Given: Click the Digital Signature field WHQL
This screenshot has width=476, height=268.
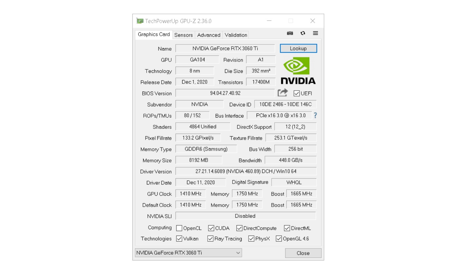Looking at the screenshot, I should click(x=294, y=183).
